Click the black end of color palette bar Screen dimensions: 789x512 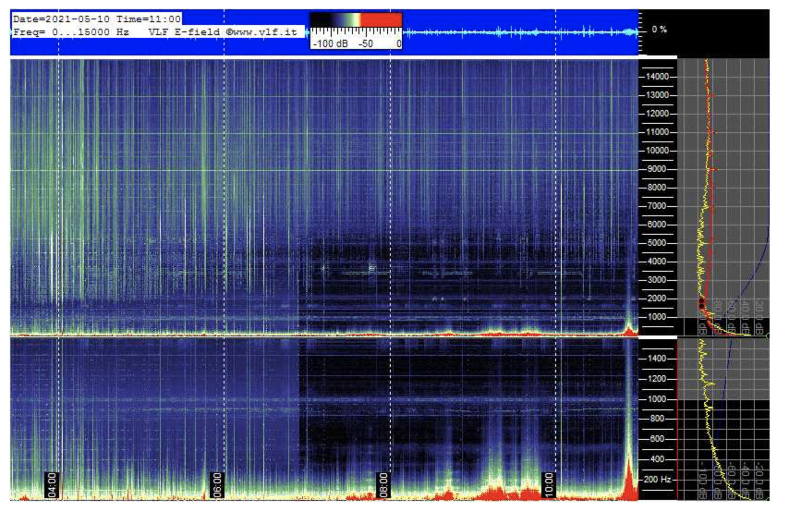point(321,20)
